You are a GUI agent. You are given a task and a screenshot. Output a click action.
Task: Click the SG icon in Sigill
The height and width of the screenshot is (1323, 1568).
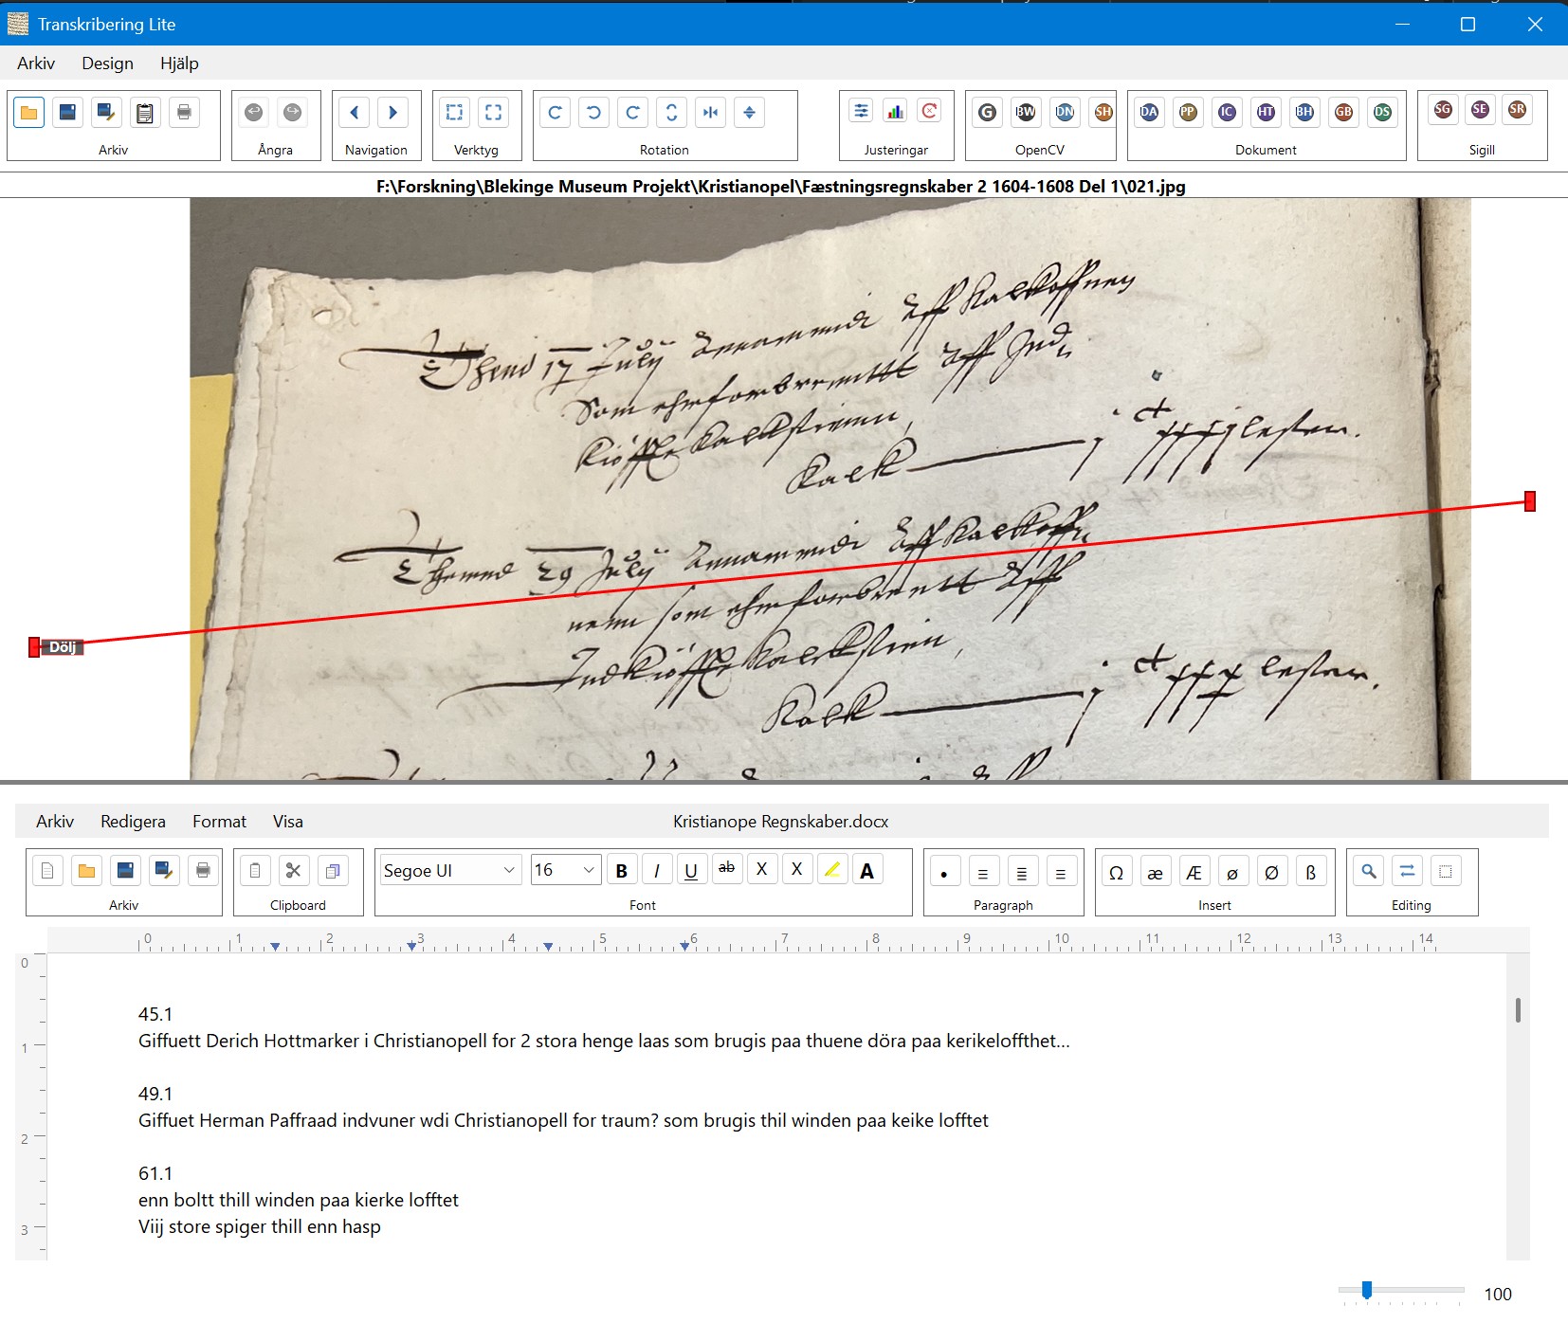pyautogui.click(x=1443, y=110)
